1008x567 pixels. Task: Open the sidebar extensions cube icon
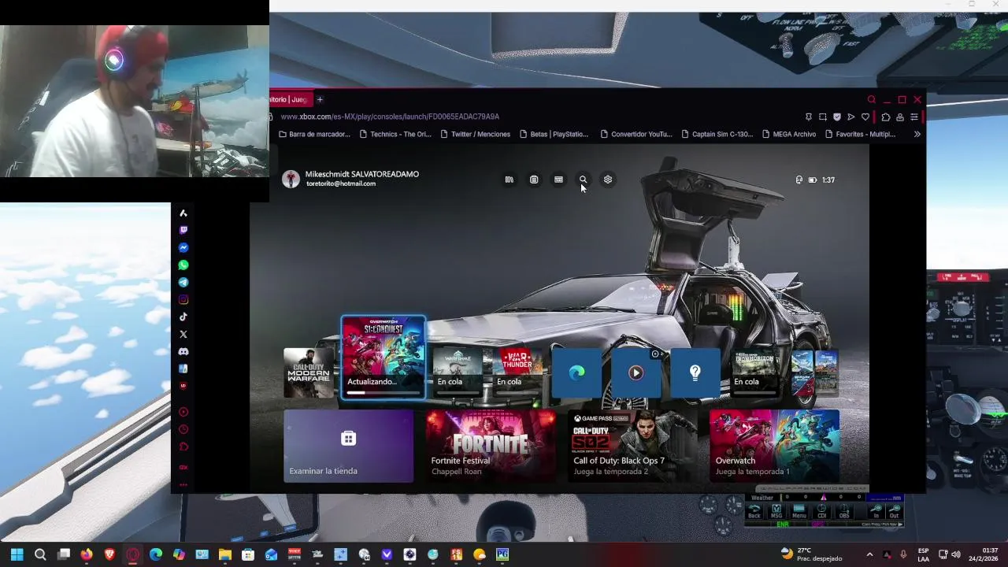coord(183,447)
